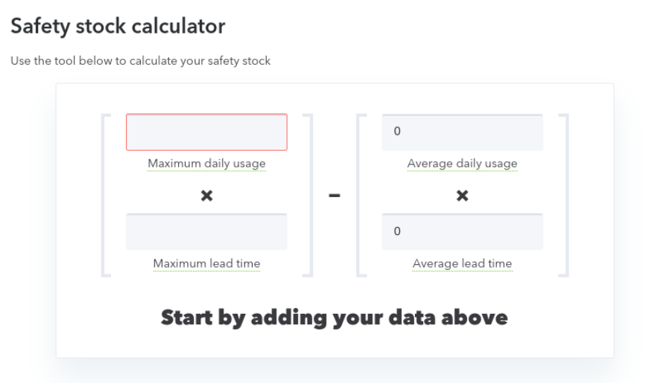
Task: Click the 'Start by adding your data above' text
Action: (x=335, y=318)
